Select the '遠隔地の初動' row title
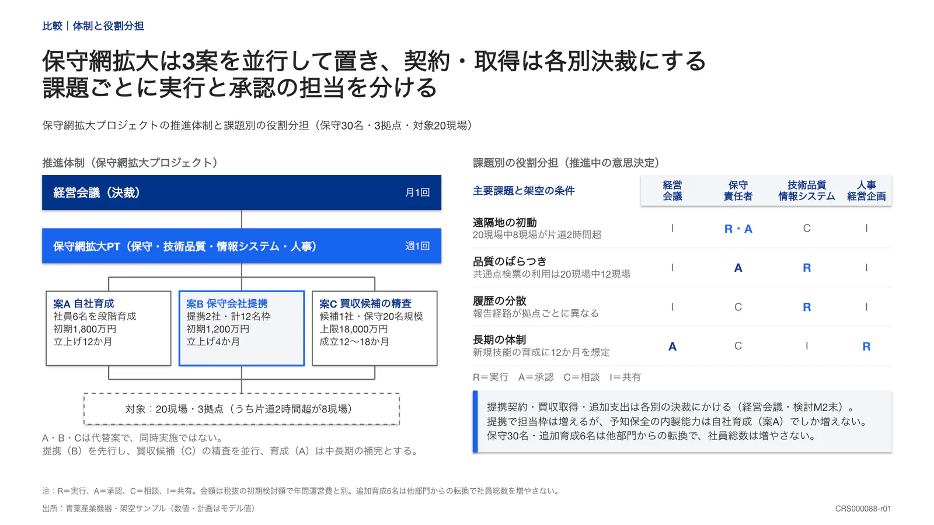 (504, 222)
